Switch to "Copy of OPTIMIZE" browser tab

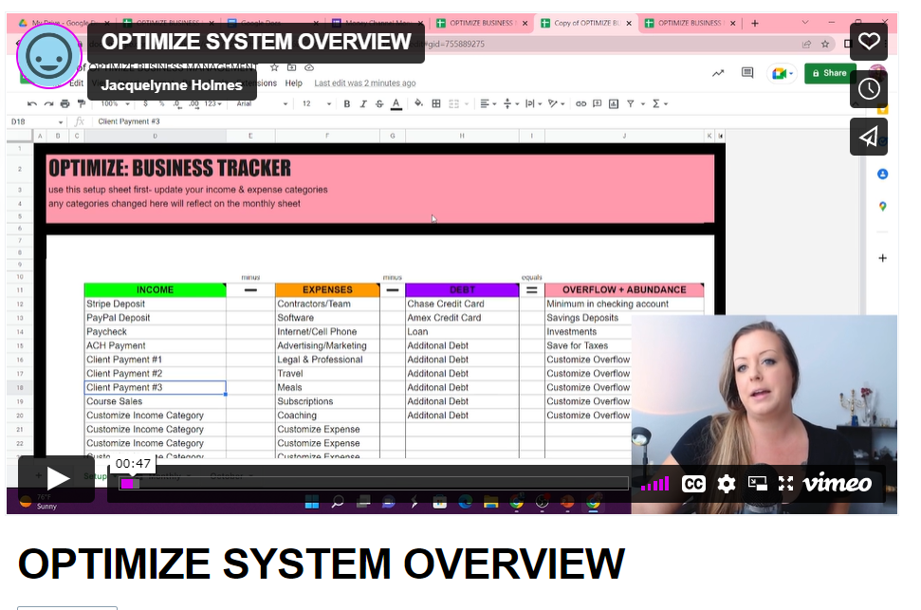point(583,23)
